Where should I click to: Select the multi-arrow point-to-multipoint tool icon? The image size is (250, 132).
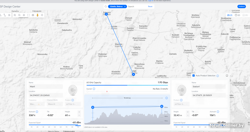(9, 15)
